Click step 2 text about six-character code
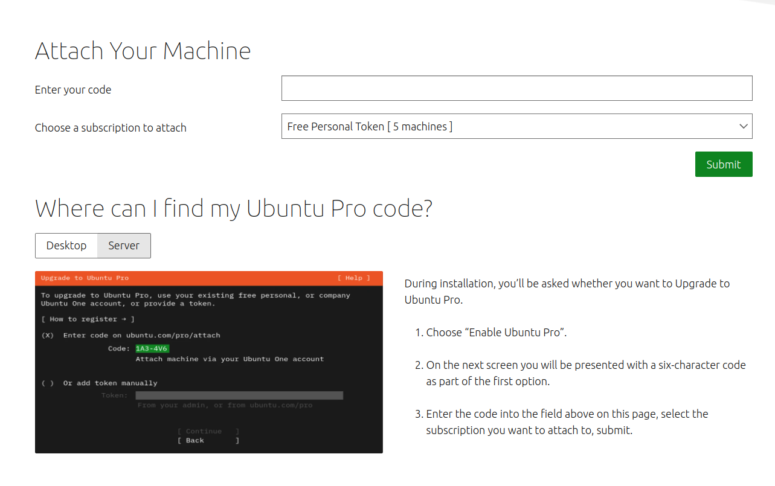The image size is (775, 486). click(x=586, y=373)
